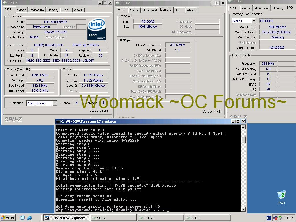This screenshot has height=222, width=296.
Task: Select Cache tab in the right CPU-Z window
Action: coord(246,8)
